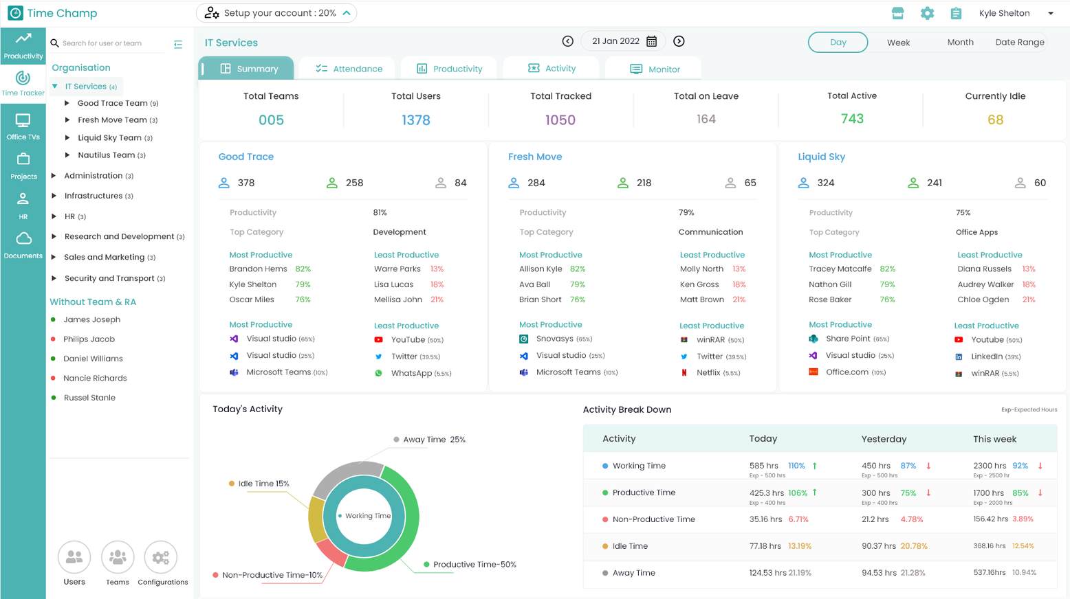This screenshot has height=599, width=1070.
Task: Expand Administration tree node
Action: 54,176
